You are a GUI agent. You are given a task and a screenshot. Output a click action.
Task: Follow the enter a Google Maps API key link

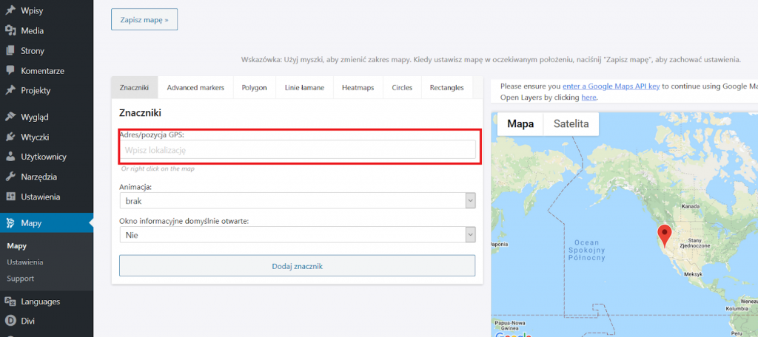[x=611, y=86]
